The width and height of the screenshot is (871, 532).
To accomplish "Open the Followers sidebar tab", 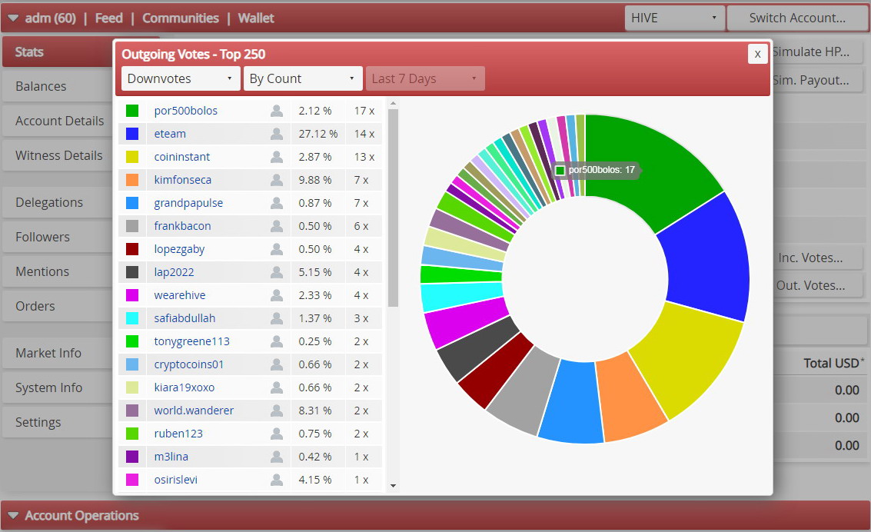I will click(x=58, y=237).
